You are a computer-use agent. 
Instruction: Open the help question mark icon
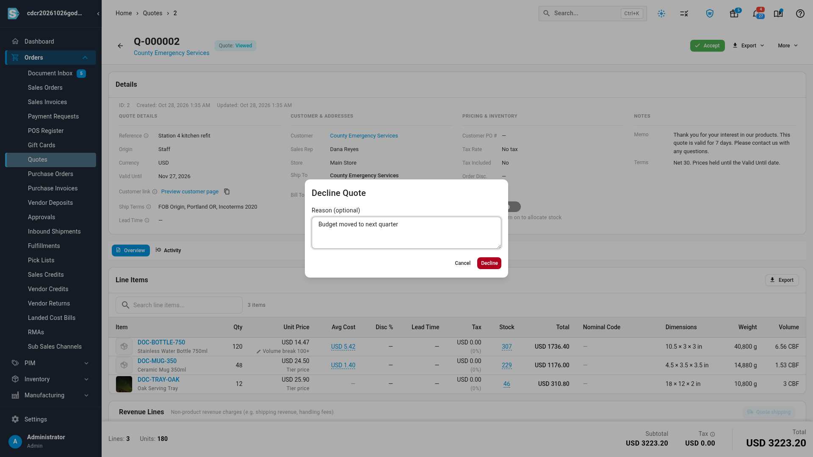(800, 14)
